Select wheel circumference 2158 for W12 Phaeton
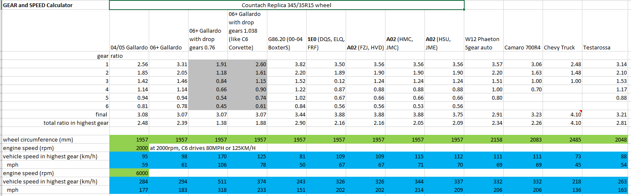Image resolution: width=631 pixels, height=196 pixels. point(484,139)
